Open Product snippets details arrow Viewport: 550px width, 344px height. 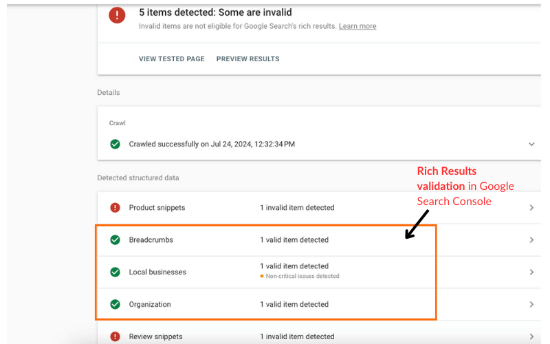click(531, 208)
